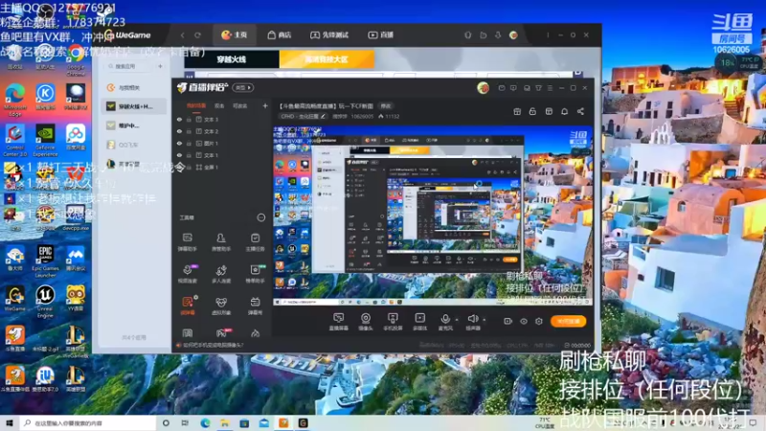Click the pencil edit icon on category chip
This screenshot has height=431, width=766.
click(x=323, y=116)
